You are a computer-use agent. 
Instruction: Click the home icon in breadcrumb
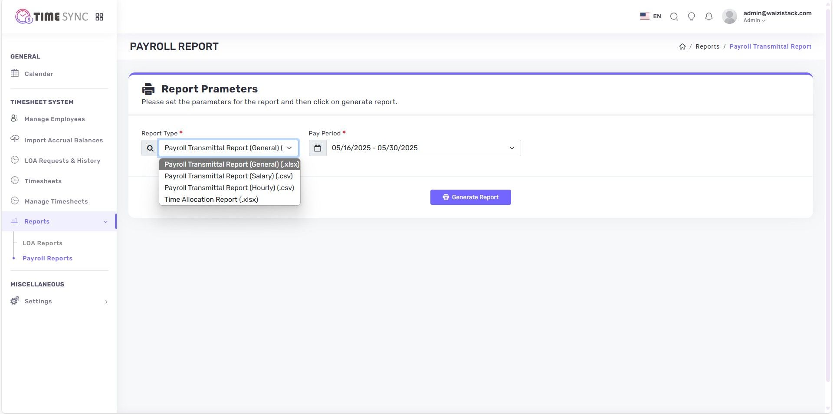click(682, 47)
